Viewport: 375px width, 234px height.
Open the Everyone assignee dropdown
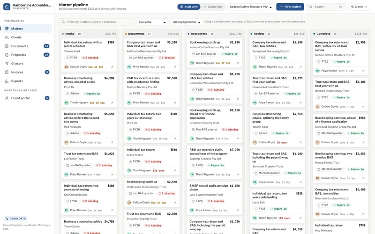point(152,22)
